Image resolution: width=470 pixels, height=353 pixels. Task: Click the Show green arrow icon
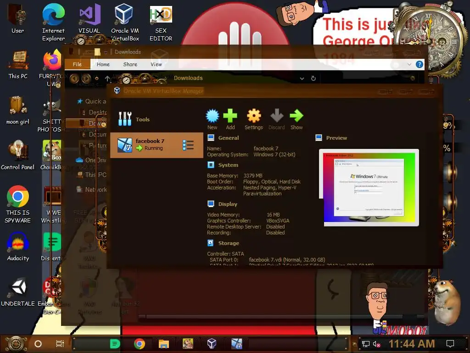coord(297,116)
